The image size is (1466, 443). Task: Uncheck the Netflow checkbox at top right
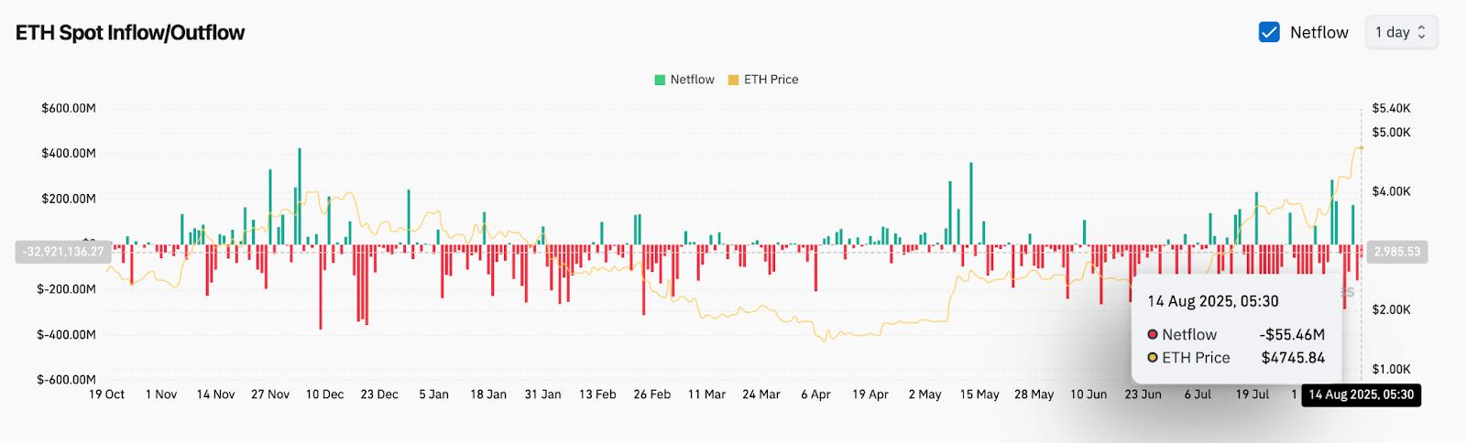click(1269, 33)
